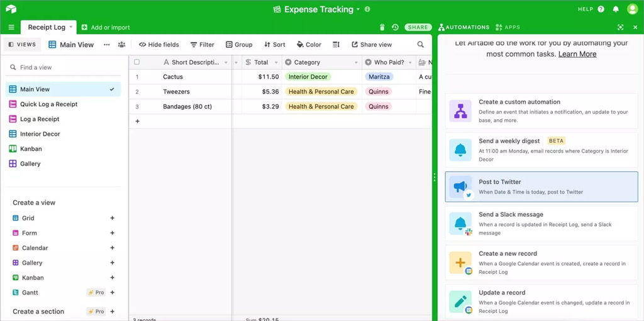Click the Filter button

(x=202, y=45)
